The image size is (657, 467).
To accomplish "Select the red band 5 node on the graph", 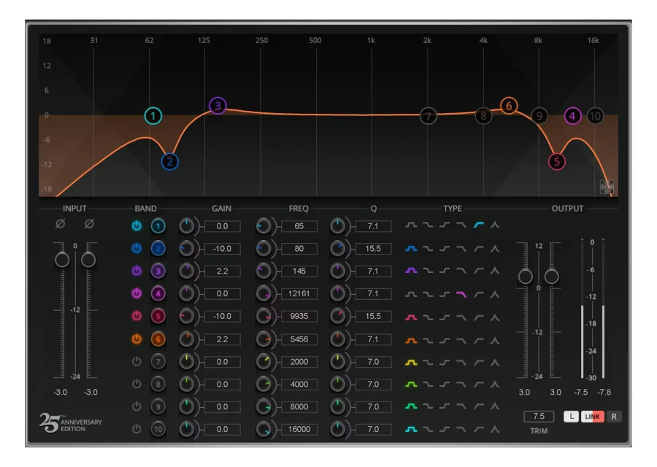I will click(556, 161).
